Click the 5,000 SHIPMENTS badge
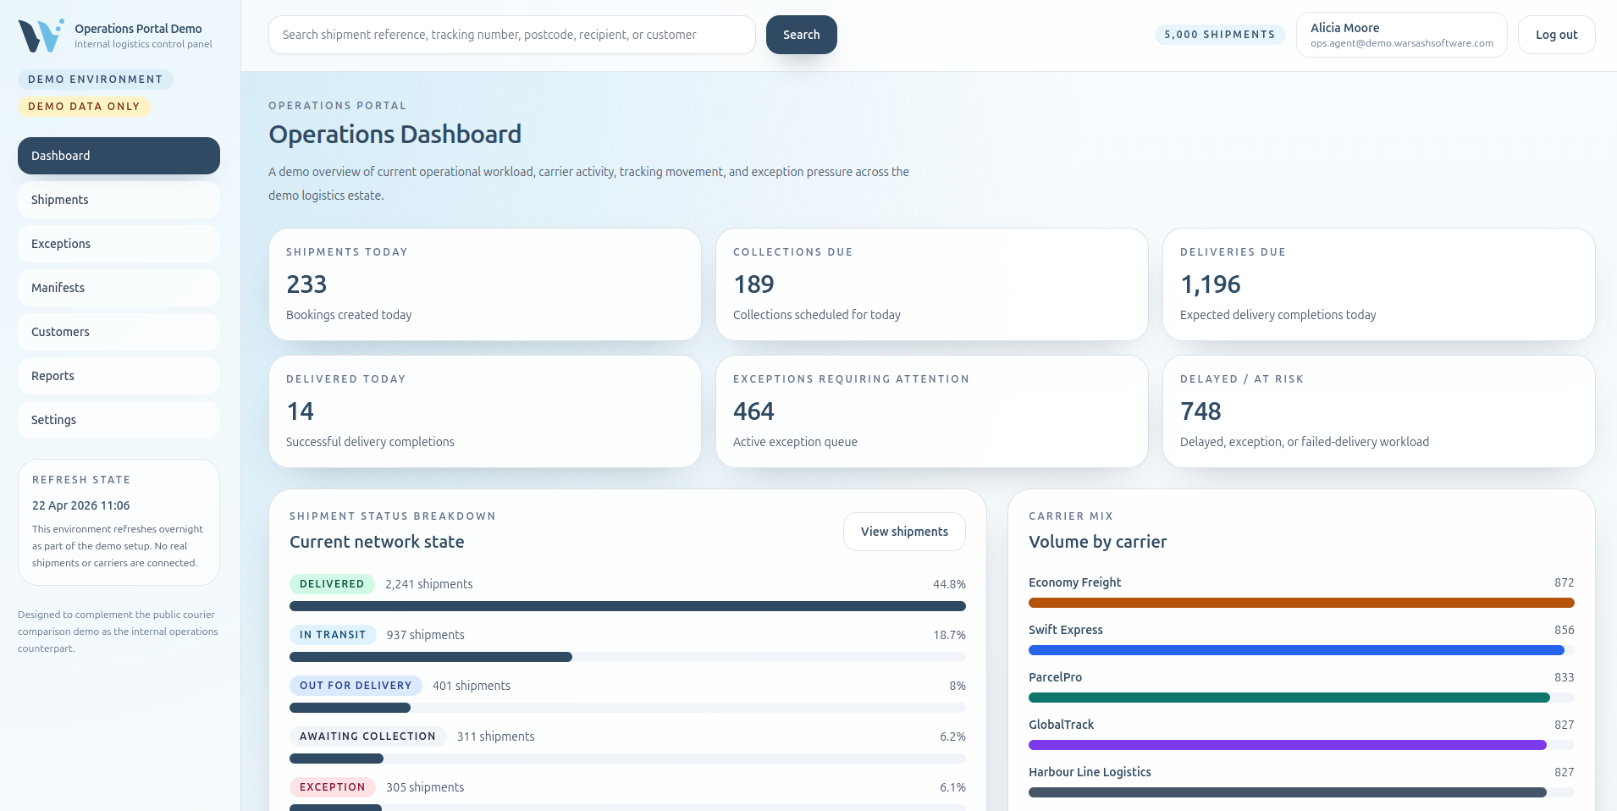 pos(1220,35)
